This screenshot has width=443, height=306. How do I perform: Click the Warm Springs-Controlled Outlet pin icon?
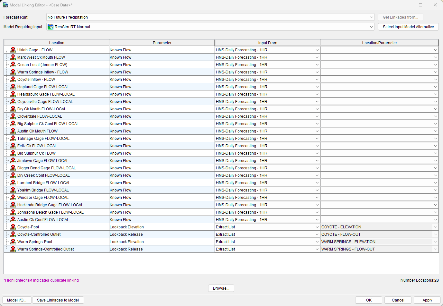tap(13, 249)
